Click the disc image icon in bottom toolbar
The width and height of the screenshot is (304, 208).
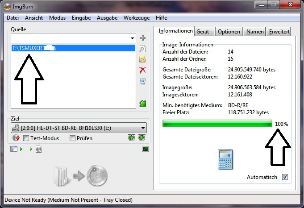[38, 149]
